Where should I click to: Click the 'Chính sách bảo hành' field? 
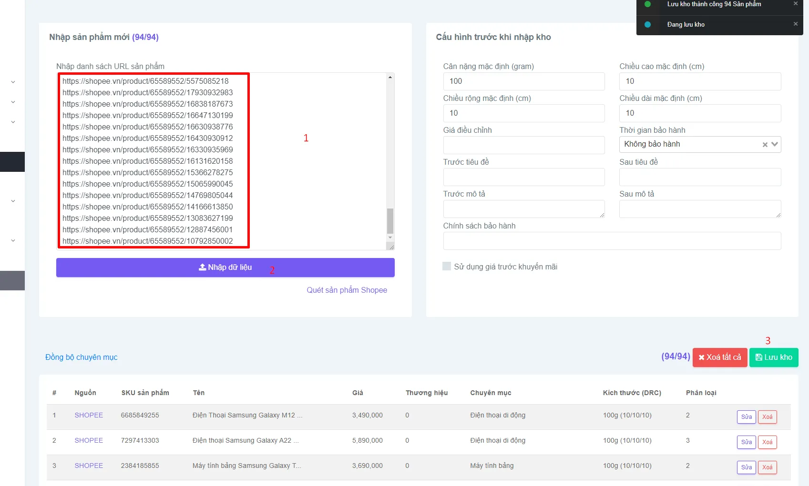click(x=612, y=241)
